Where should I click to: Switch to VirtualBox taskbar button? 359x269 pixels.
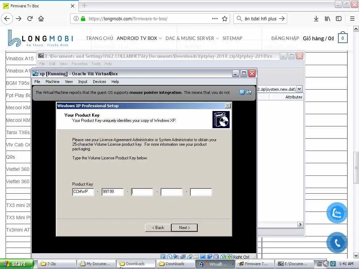point(215,264)
